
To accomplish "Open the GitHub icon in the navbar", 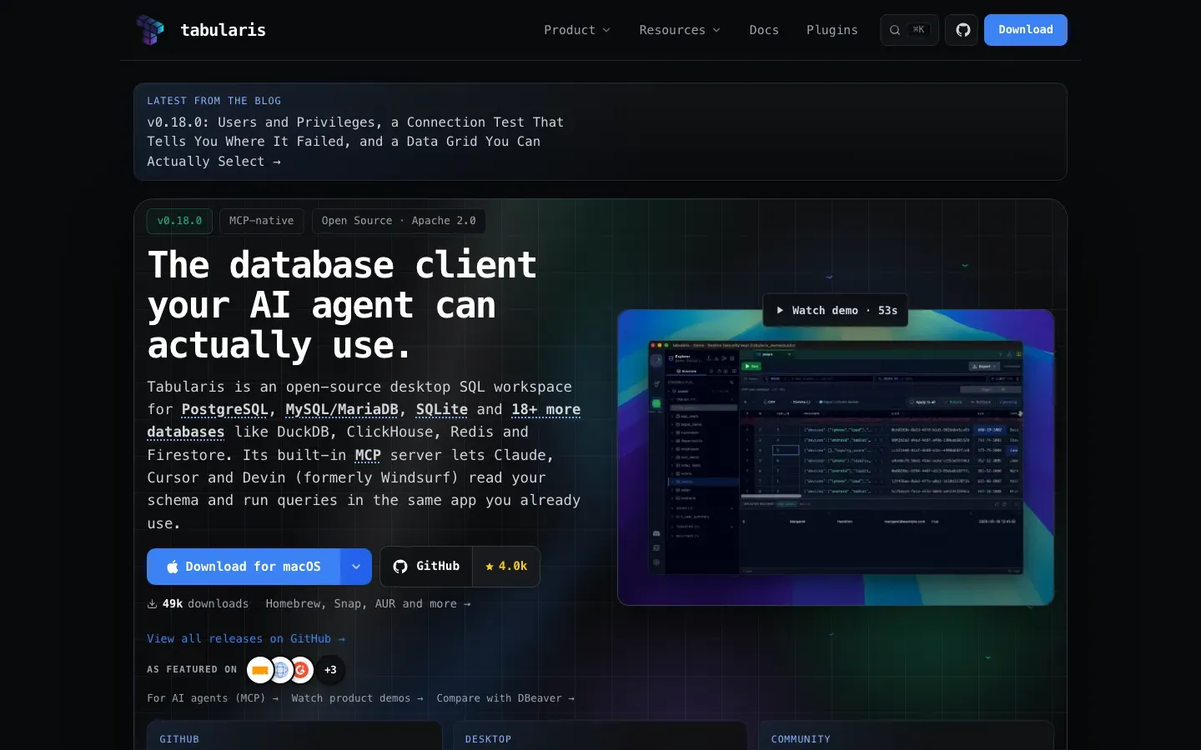I will click(962, 30).
